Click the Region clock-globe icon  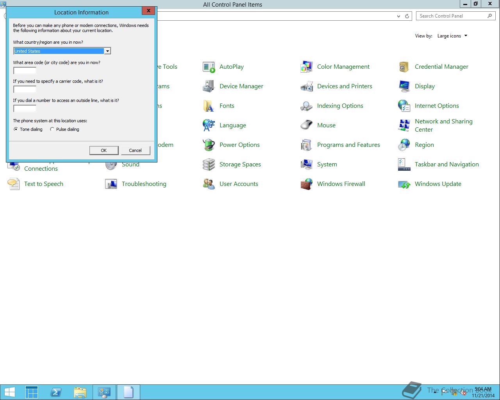pos(404,145)
